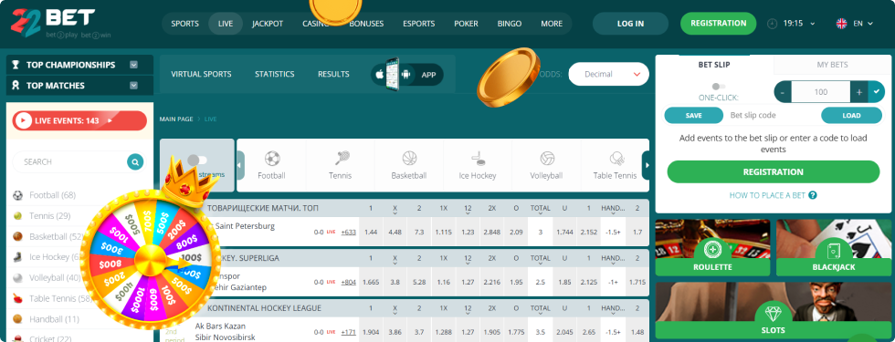Expand +633 markets for Saint Petersburg match
The height and width of the screenshot is (342, 895).
(348, 232)
